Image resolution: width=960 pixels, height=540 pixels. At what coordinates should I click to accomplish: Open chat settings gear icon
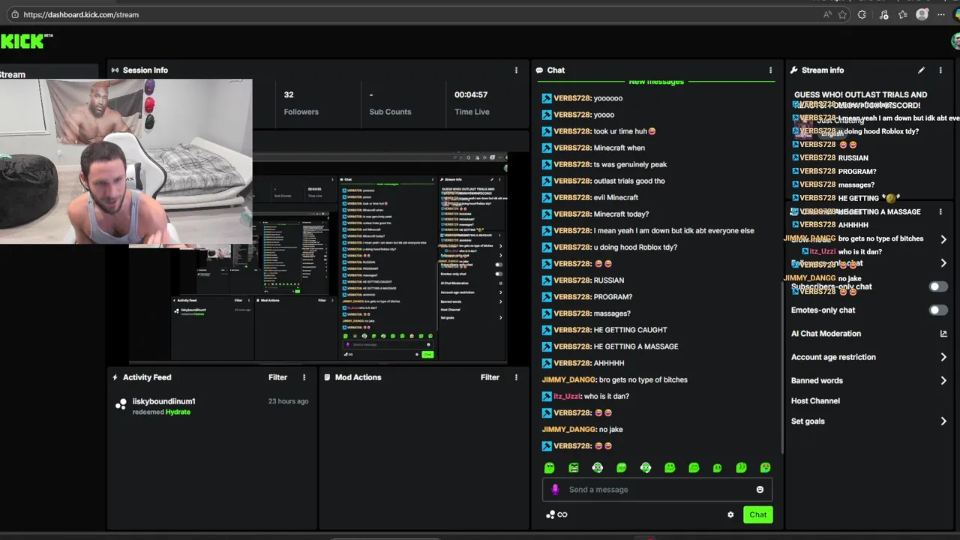pos(730,514)
